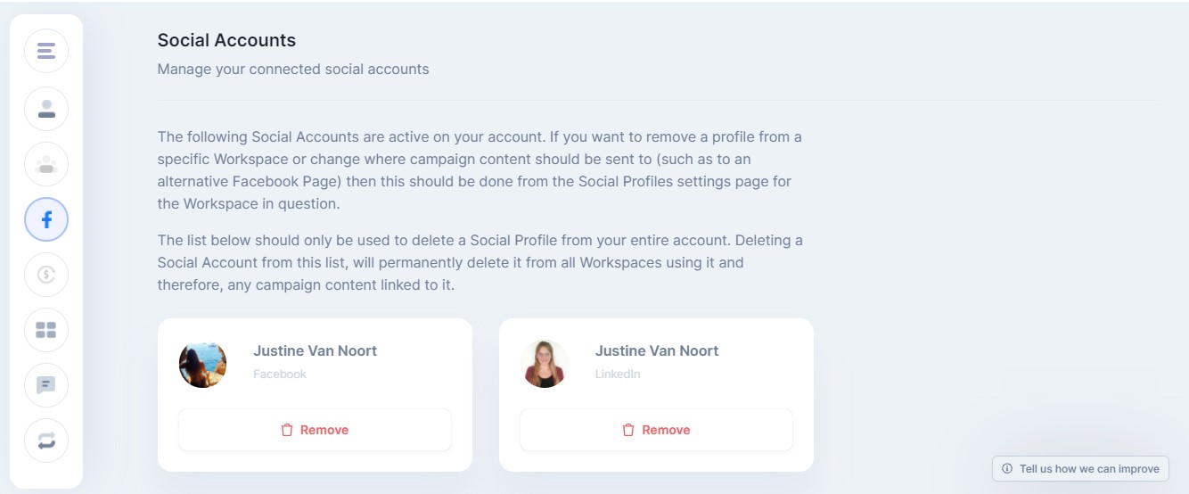Click the info icon in feedback button
The width and height of the screenshot is (1189, 494).
pos(1007,468)
